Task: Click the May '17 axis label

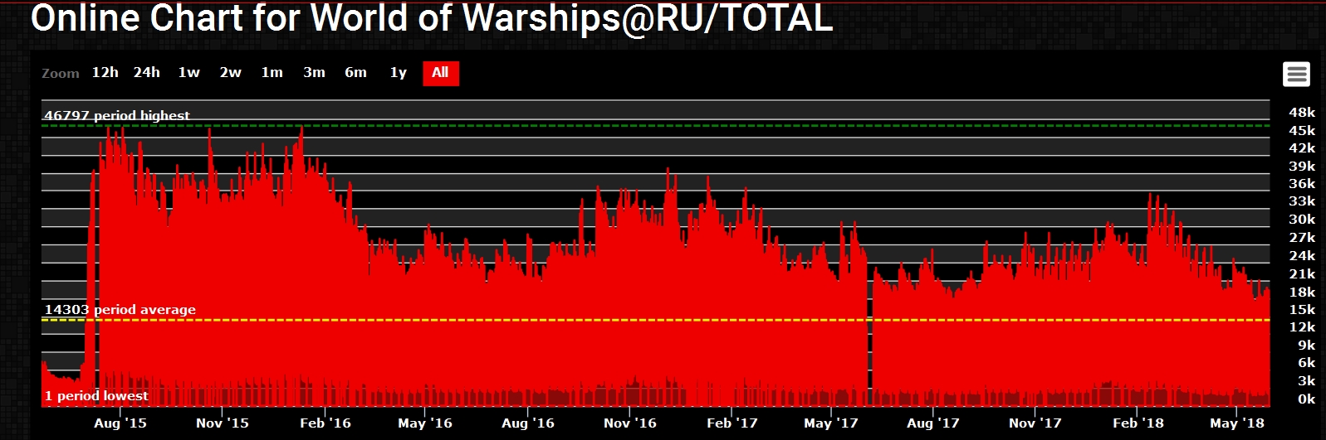Action: pyautogui.click(x=831, y=423)
